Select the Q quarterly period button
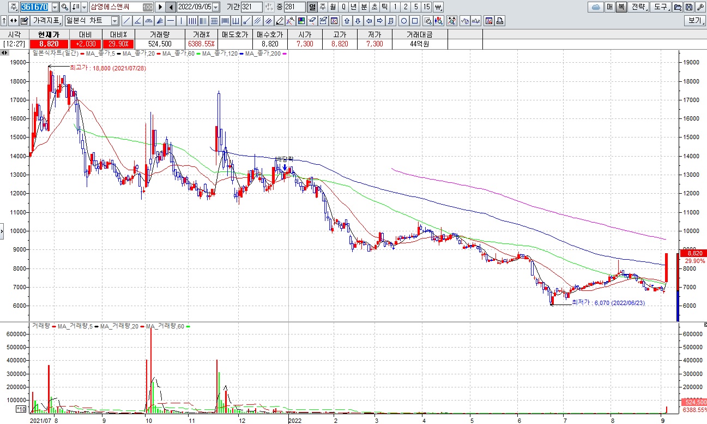The width and height of the screenshot is (707, 424). (x=343, y=7)
